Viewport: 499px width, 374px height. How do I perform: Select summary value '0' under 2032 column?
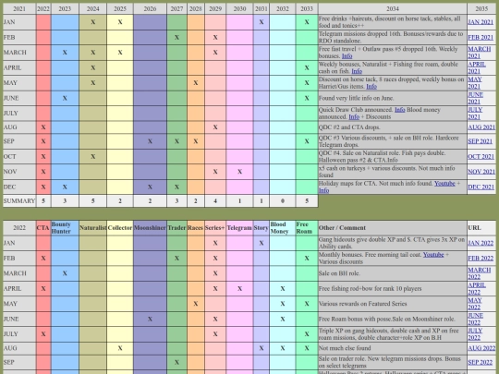tap(282, 201)
